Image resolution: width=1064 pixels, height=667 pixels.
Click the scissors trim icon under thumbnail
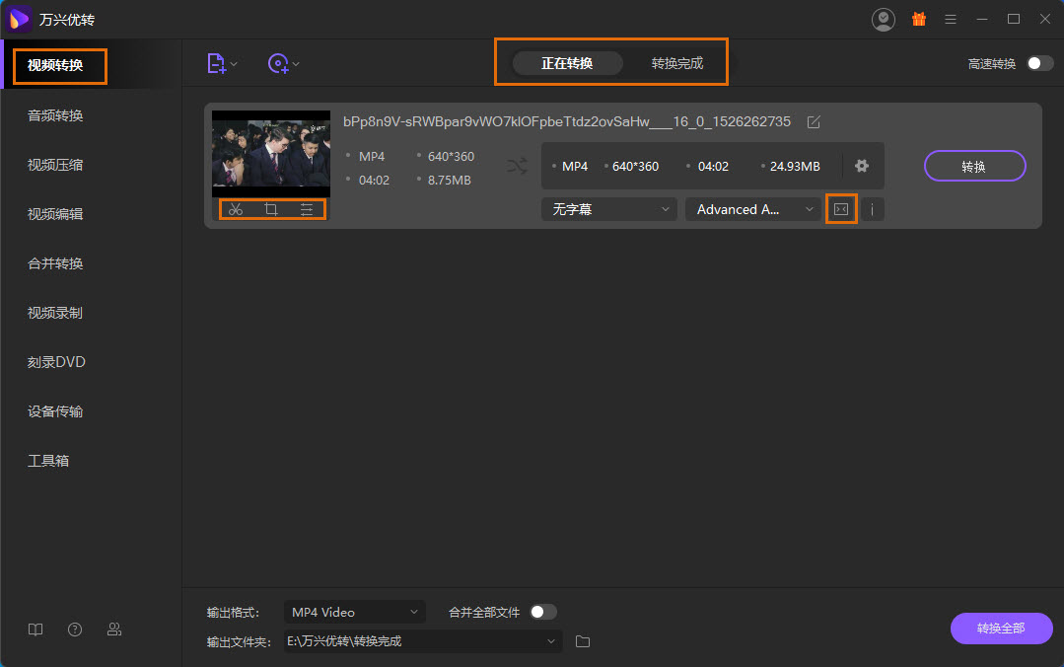click(x=236, y=209)
